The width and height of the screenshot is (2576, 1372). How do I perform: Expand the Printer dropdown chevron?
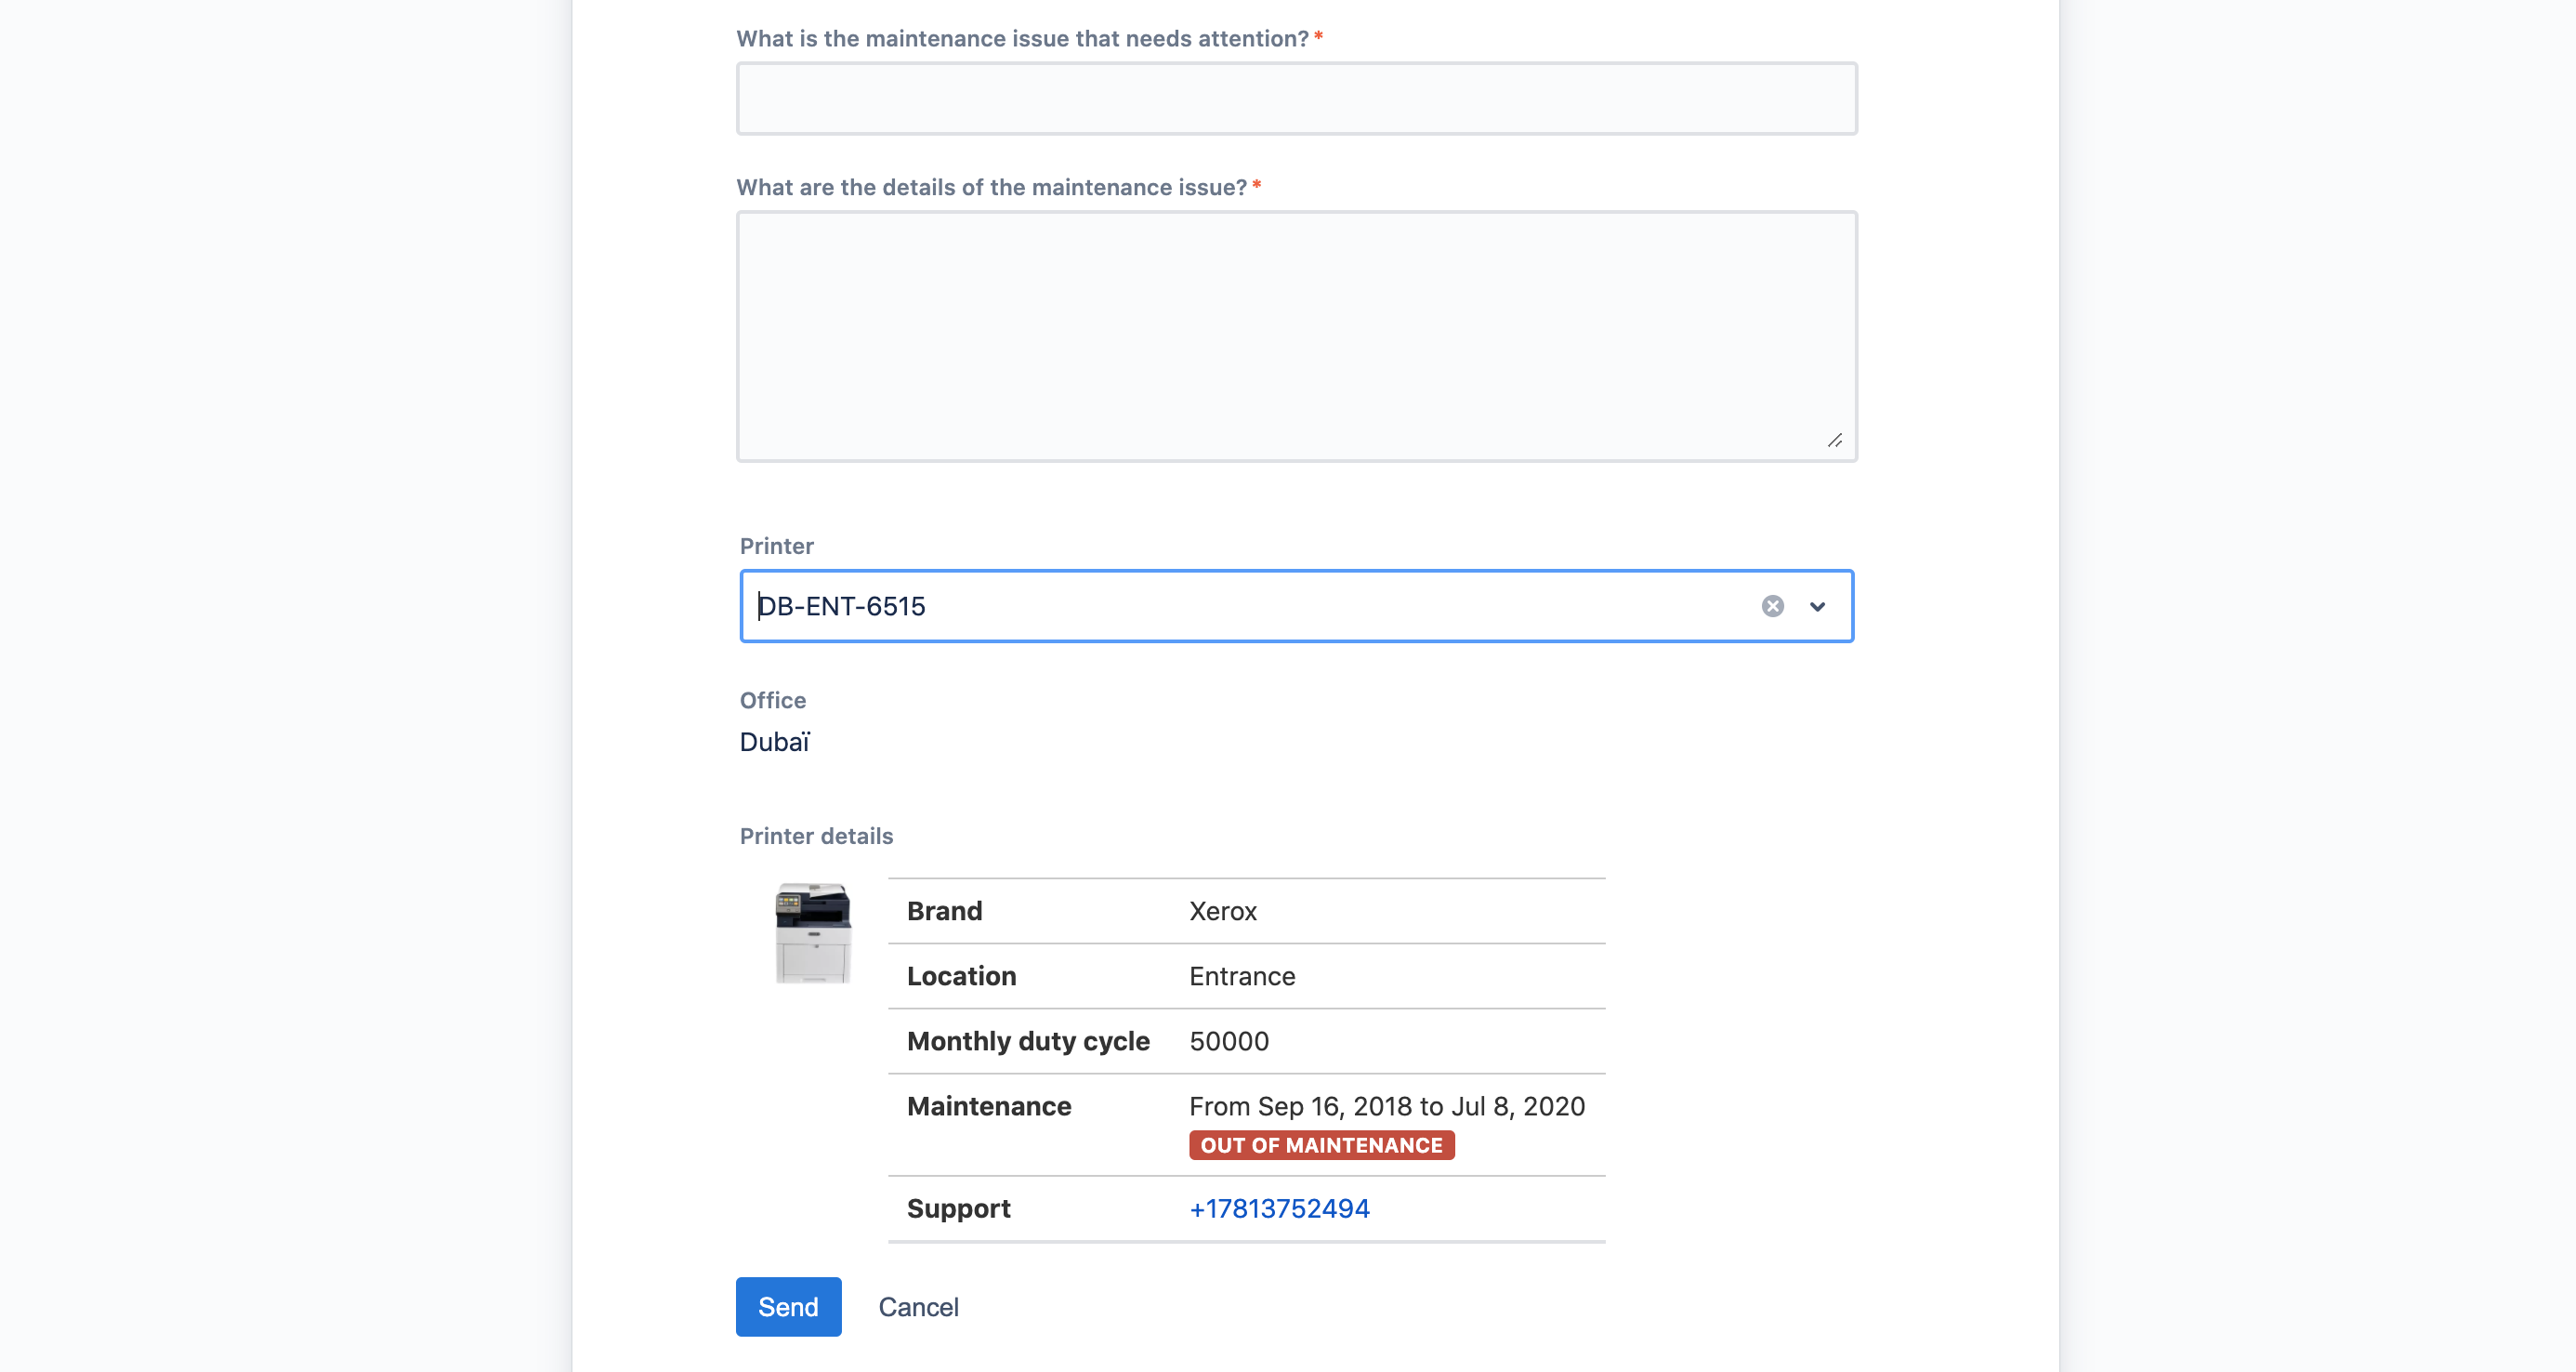1817,606
